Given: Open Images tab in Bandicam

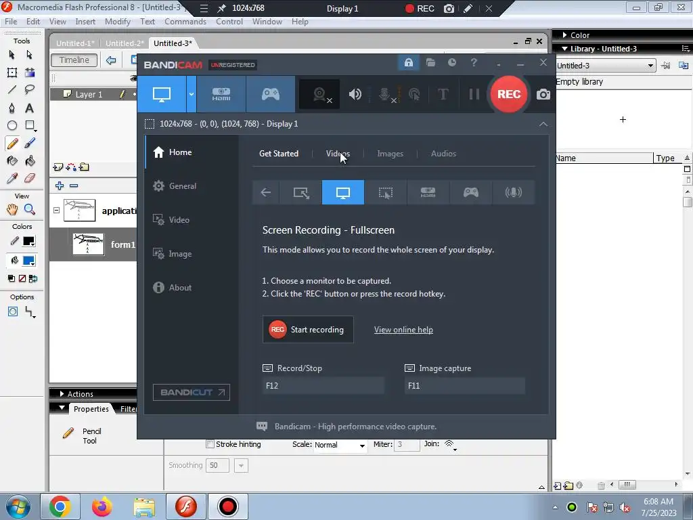Looking at the screenshot, I should (390, 154).
